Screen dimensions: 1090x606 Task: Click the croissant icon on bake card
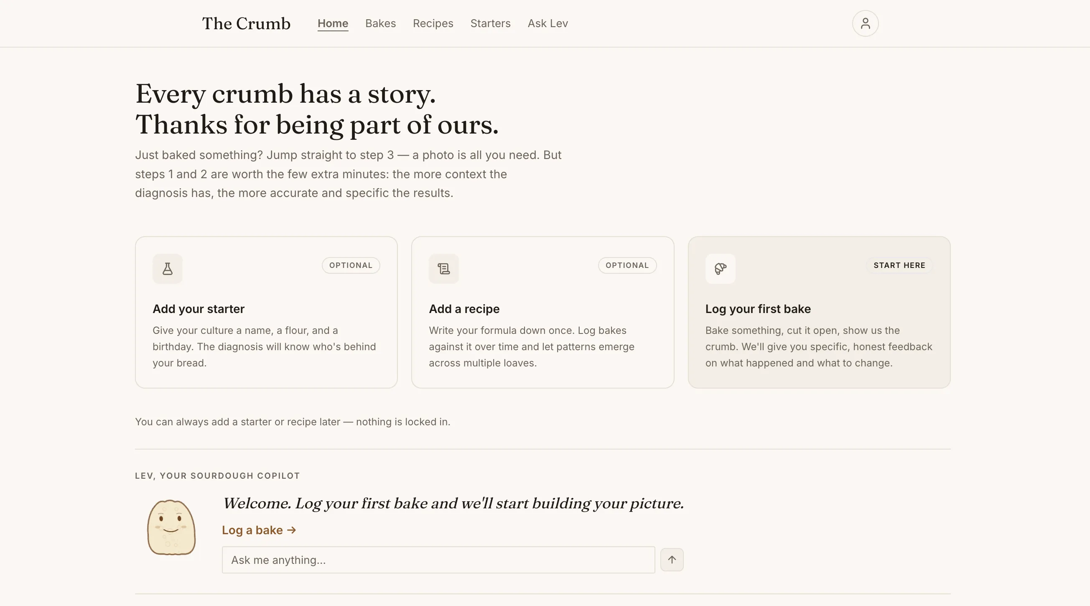[720, 269]
